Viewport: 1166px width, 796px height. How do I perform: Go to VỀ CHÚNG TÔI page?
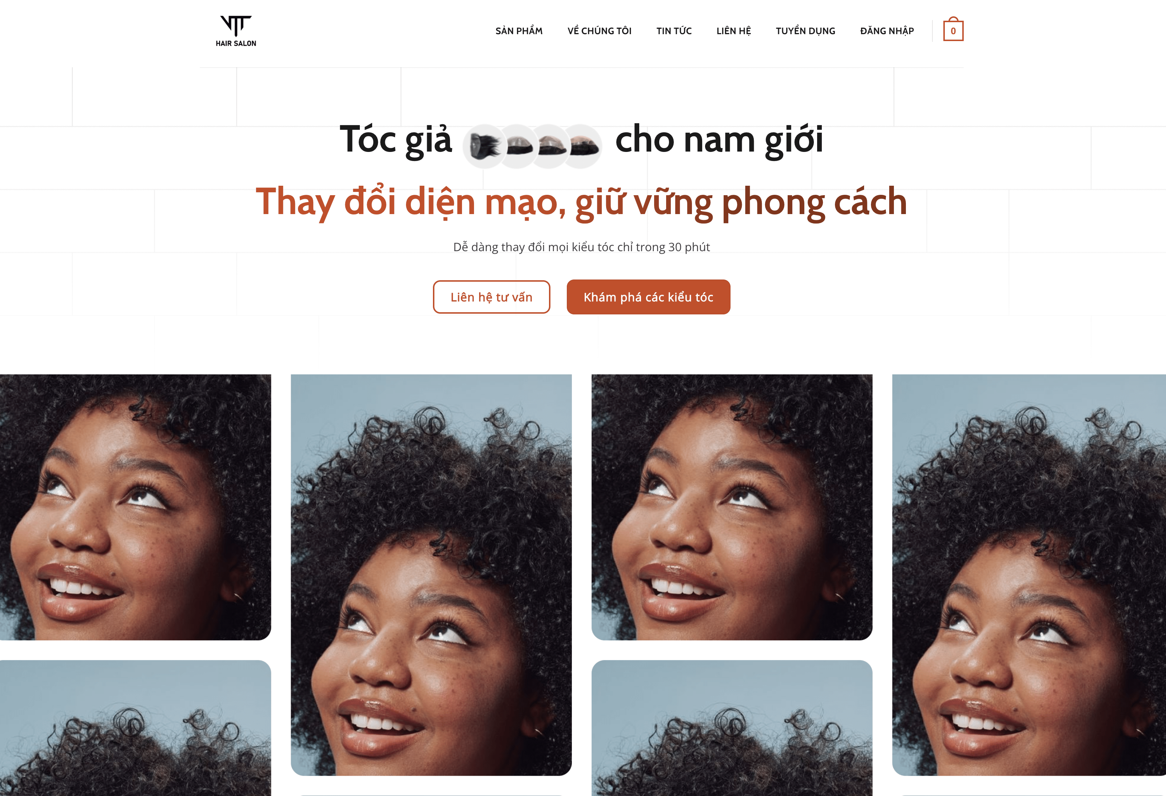tap(599, 31)
